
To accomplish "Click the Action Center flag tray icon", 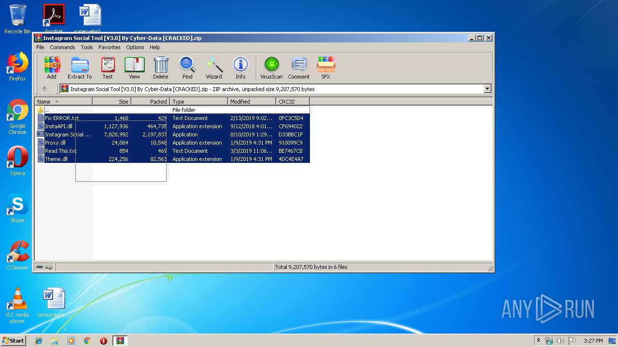I will coord(572,341).
